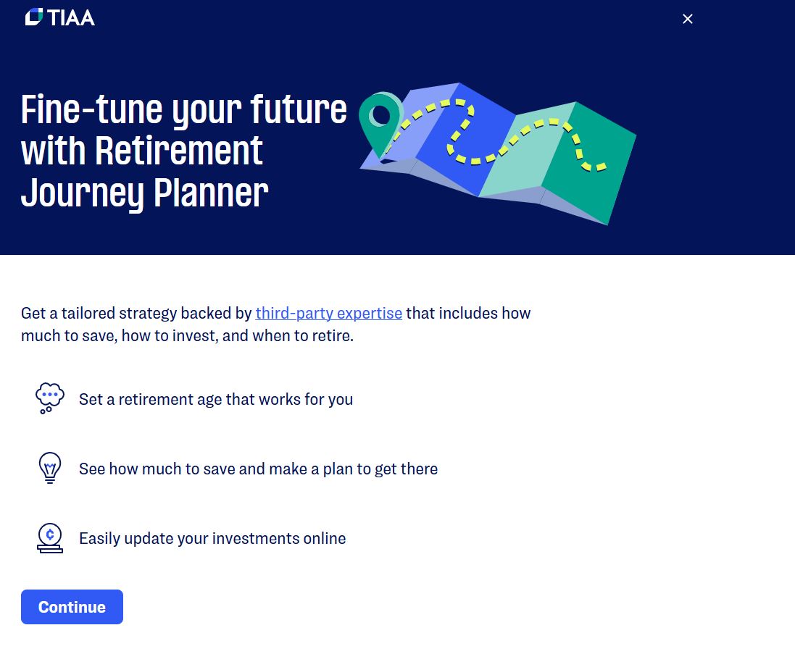Select "Set a retirement age that works for you"
Image resolution: width=795 pixels, height=654 pixels.
pos(216,399)
